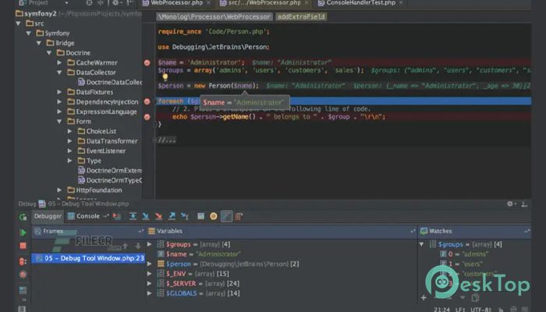Switch to the Console tab
Image resolution: width=546 pixels, height=312 pixels.
84,216
